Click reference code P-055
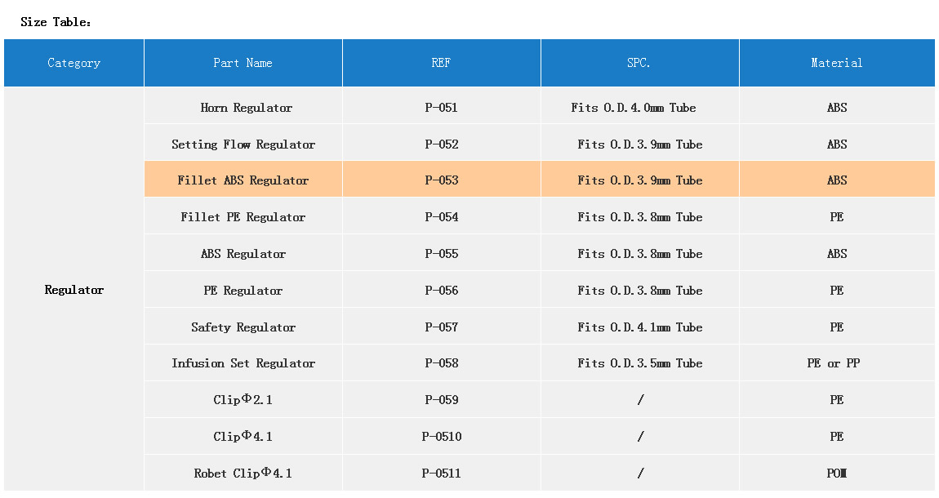The width and height of the screenshot is (939, 498). [442, 254]
